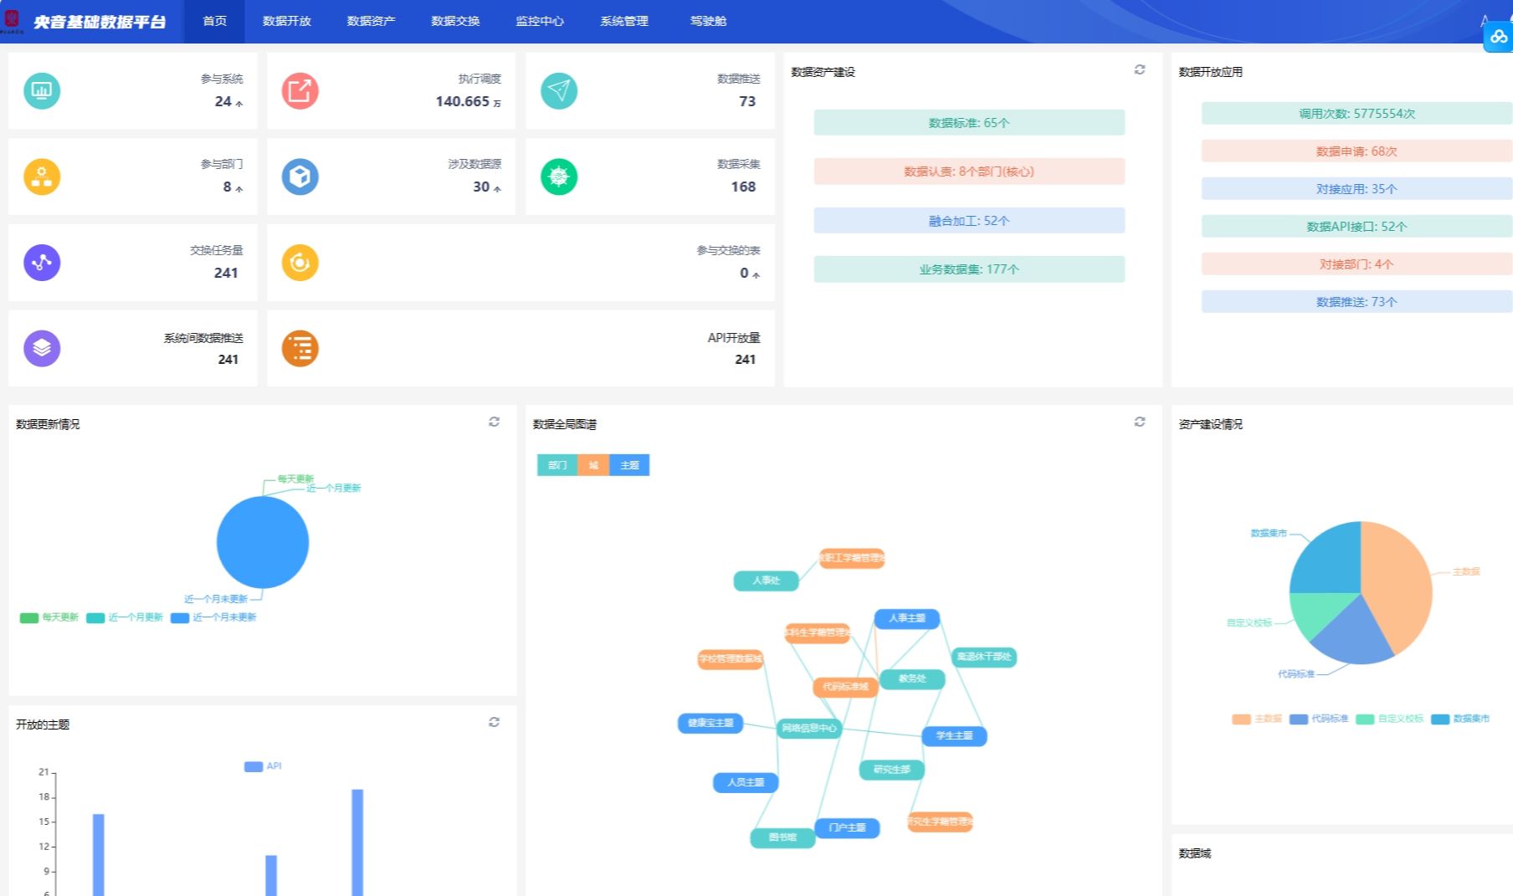Click the 涉及数据源 blue cube icon
The width and height of the screenshot is (1513, 896).
tap(300, 177)
